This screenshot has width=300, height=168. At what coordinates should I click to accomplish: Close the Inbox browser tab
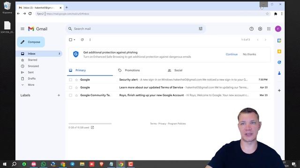pyautogui.click(x=60, y=7)
